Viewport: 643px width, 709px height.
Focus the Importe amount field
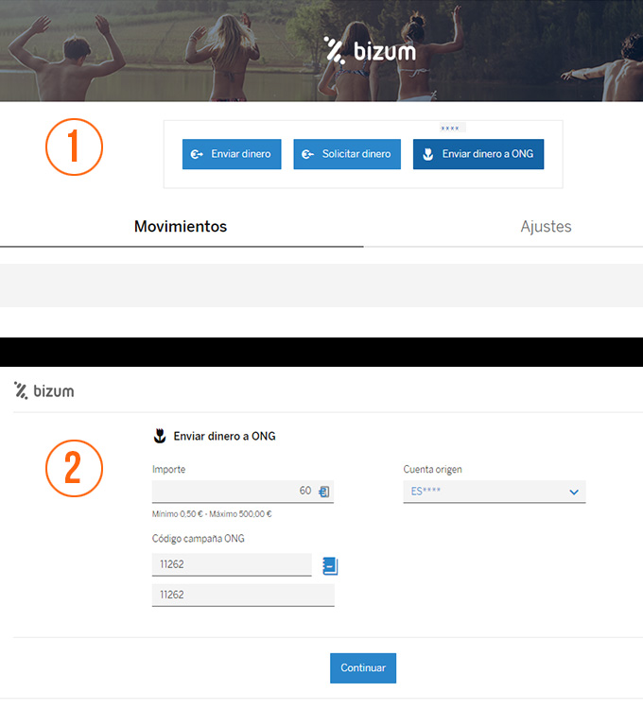click(x=243, y=492)
